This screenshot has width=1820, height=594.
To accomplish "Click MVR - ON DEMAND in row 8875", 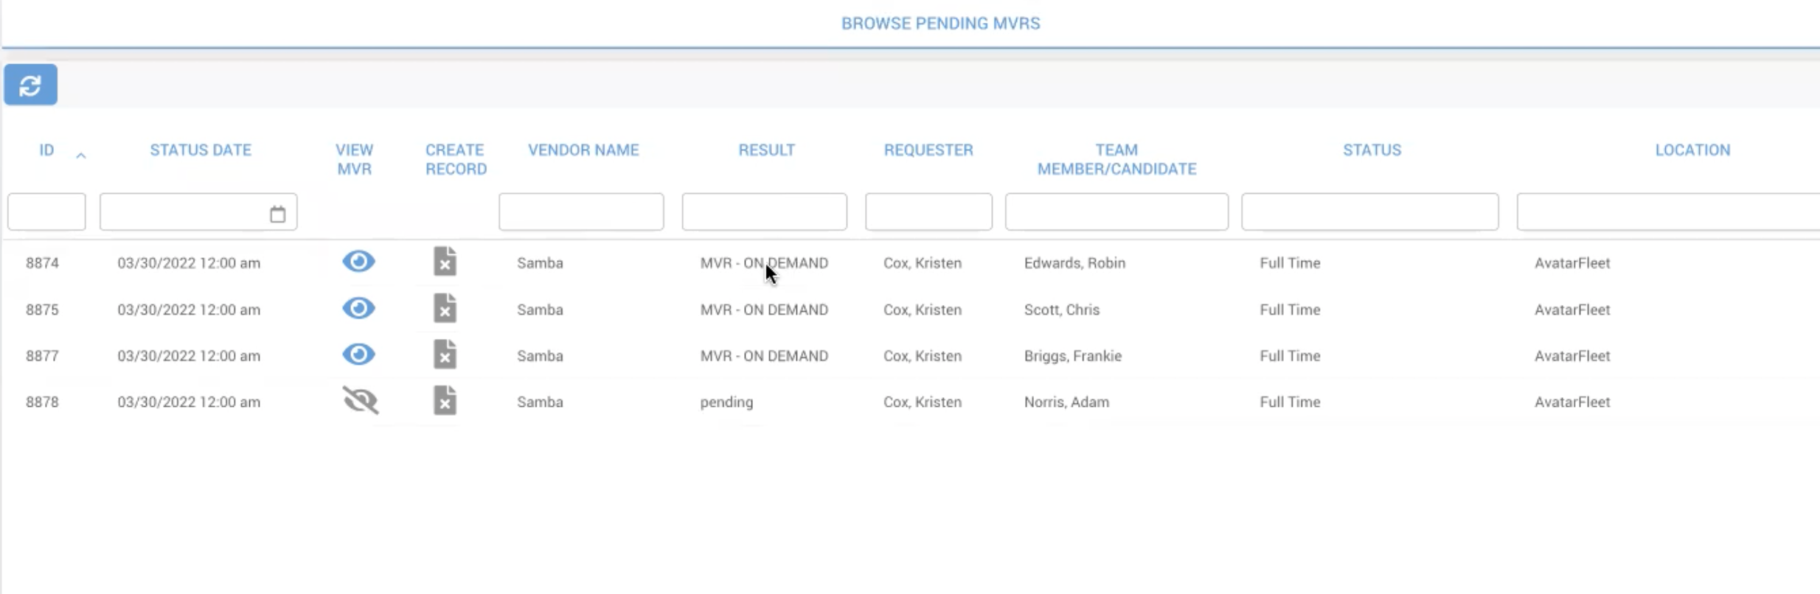I will coord(764,310).
